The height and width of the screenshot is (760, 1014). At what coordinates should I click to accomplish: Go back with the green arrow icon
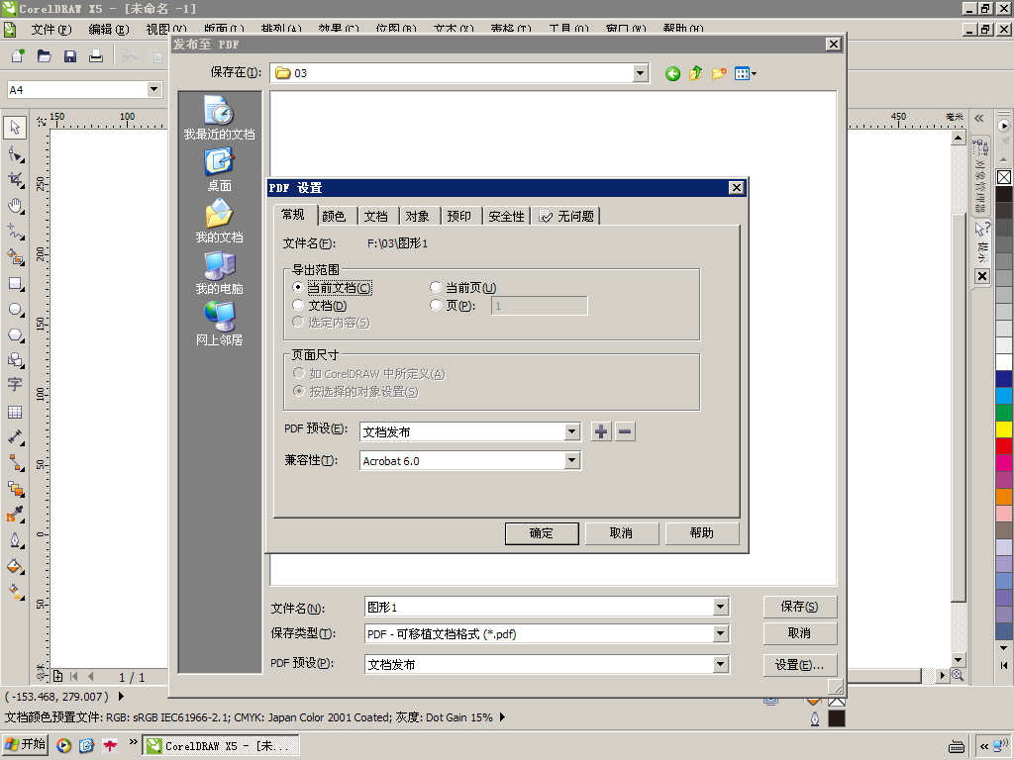point(672,73)
